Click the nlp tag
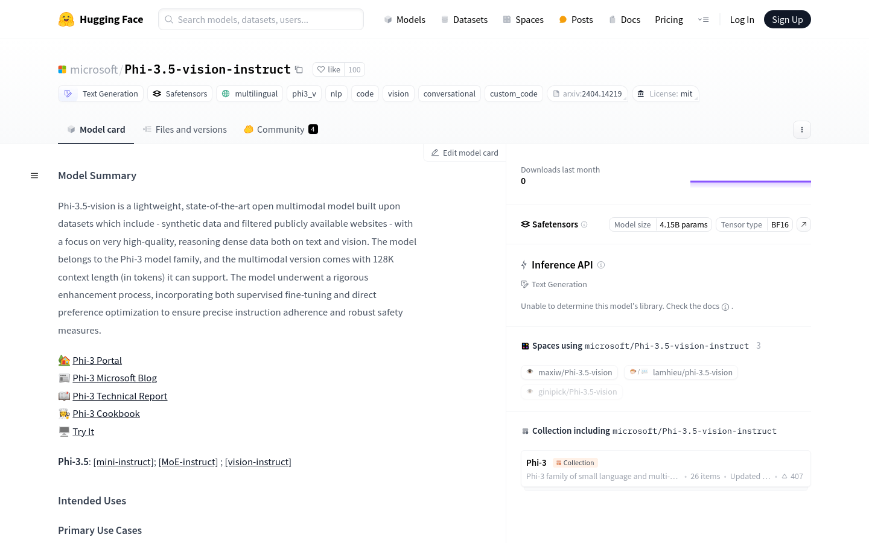Screen dimensions: 869x543 point(336,94)
